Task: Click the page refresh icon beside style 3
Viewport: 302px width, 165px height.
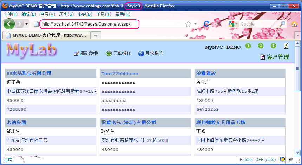Action: point(286,46)
